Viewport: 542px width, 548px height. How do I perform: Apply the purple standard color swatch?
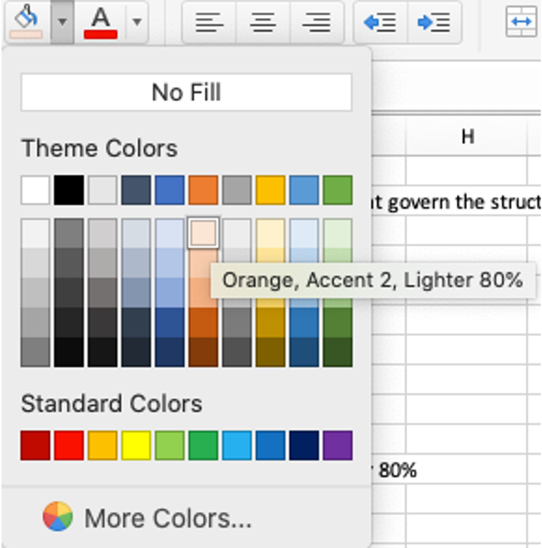pyautogui.click(x=337, y=445)
